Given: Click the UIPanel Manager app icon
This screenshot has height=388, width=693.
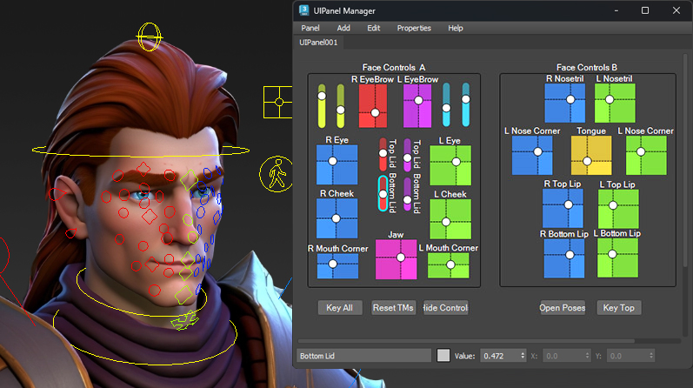Looking at the screenshot, I should coord(303,10).
